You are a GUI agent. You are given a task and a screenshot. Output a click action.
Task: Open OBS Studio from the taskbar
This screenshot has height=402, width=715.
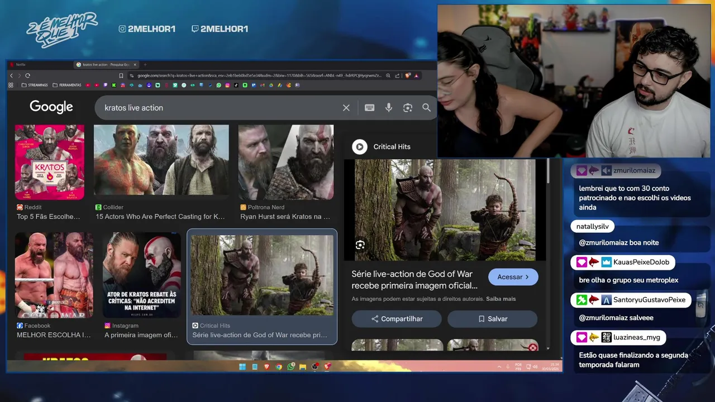[315, 367]
